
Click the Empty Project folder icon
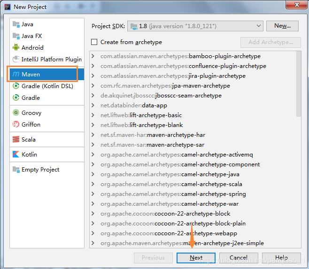click(x=16, y=169)
